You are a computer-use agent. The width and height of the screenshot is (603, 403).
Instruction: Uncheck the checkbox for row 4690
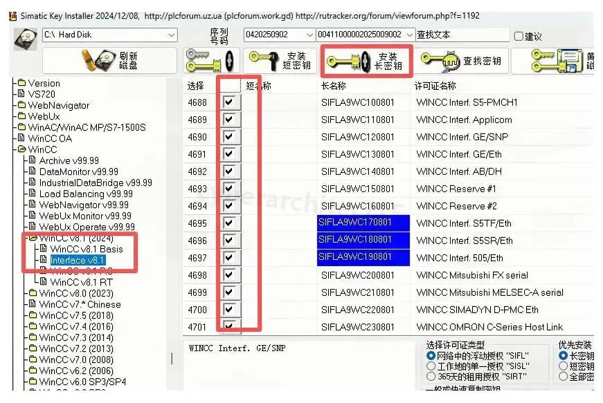[230, 137]
